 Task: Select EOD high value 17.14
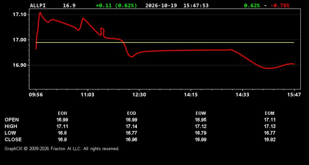(131, 126)
